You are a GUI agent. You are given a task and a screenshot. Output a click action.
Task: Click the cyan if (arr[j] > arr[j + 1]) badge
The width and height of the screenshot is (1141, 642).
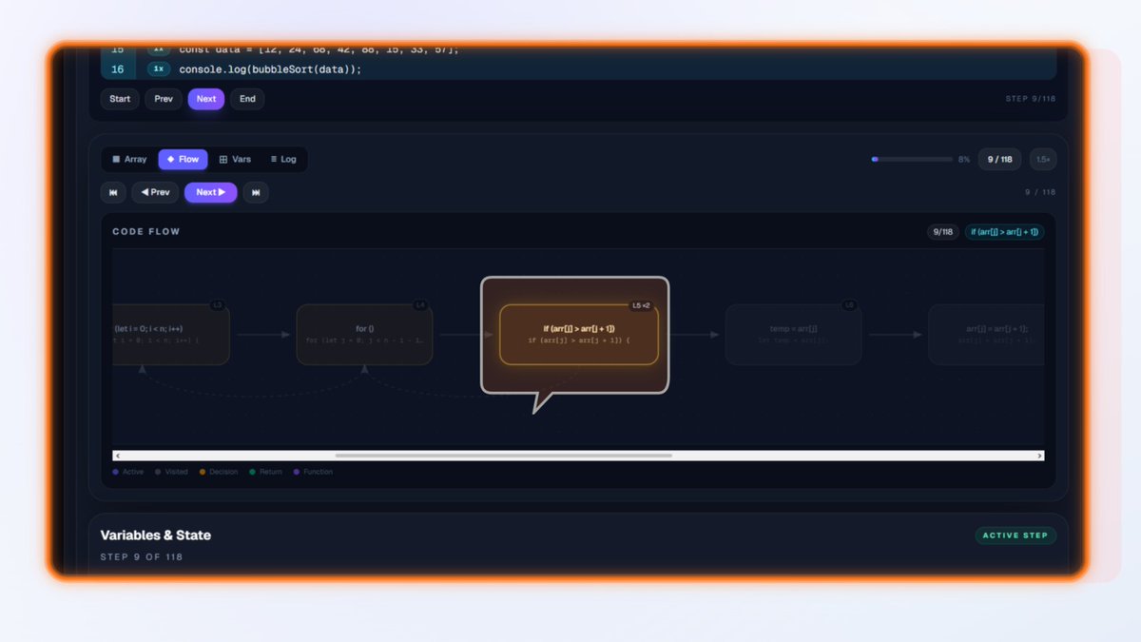[1004, 232]
